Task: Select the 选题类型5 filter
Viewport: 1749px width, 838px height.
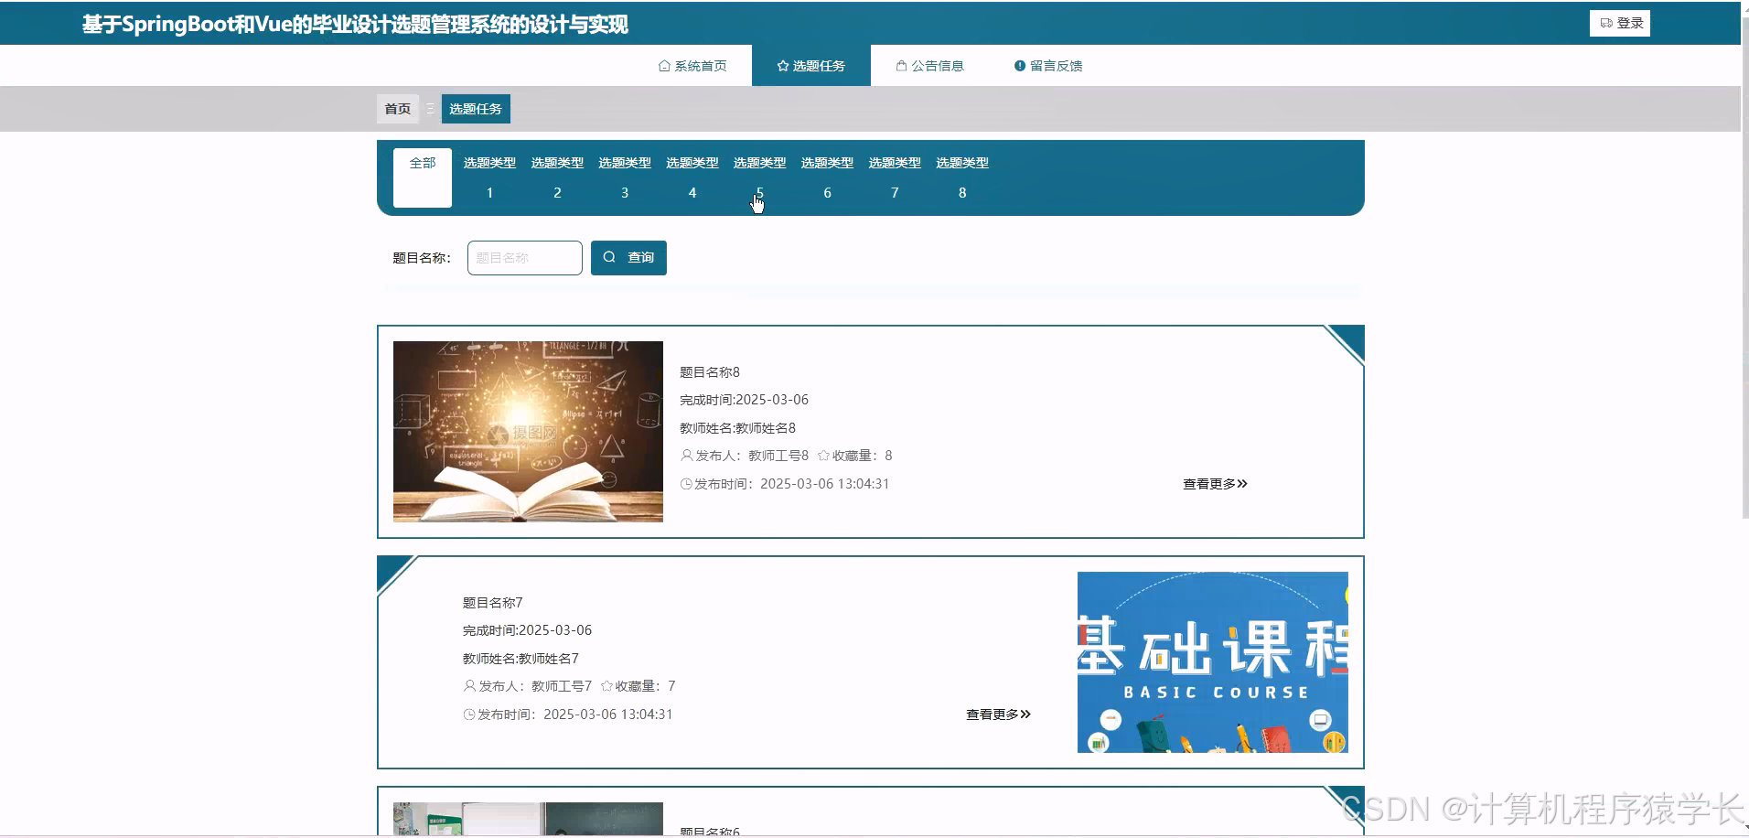Action: tap(759, 177)
